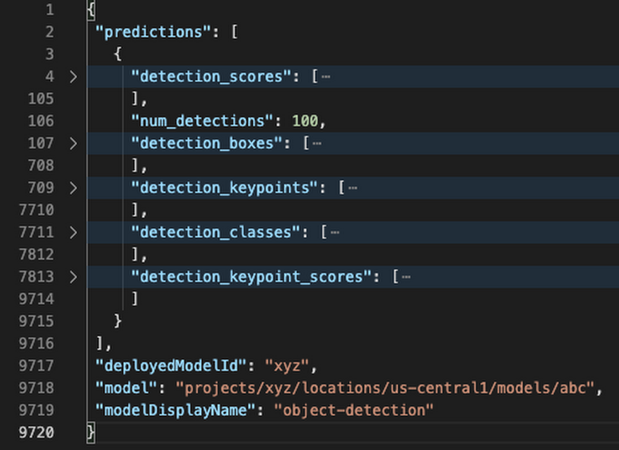The image size is (619, 450).
Task: Click the ellipsis after detection_keypoint_scores bracket
Action: click(406, 277)
